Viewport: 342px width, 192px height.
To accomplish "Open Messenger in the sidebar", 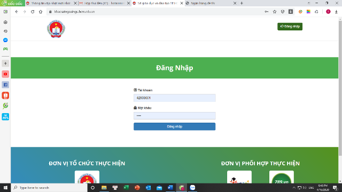I will point(5,40).
